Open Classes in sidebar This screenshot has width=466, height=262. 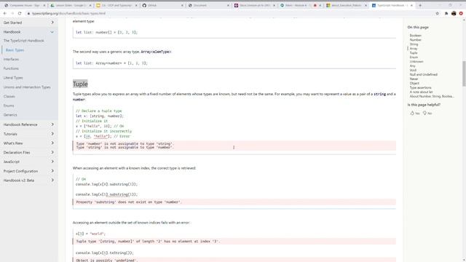[9, 97]
